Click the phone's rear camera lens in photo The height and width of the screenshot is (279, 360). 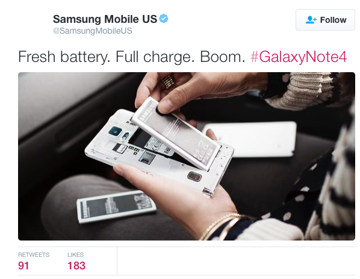115,131
